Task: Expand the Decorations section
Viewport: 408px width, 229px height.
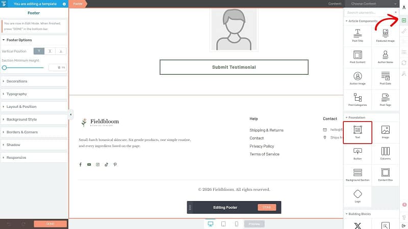Action: [34, 81]
